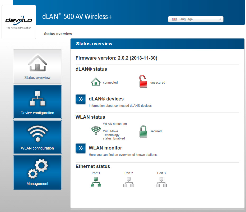Screen dimensions: 246x212
Task: Open Management gears tile
Action: tap(37, 172)
